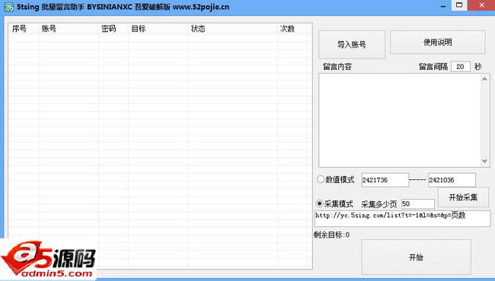
Task: Click inside the 留言内容 message text area
Action: [x=400, y=120]
